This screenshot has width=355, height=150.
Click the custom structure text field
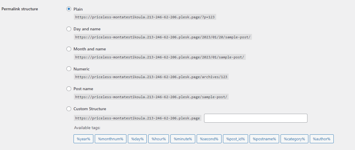(256, 118)
